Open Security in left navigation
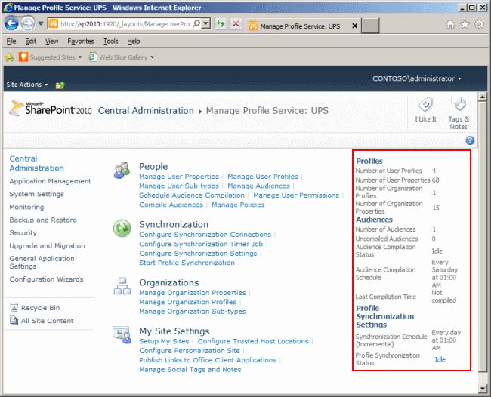The width and height of the screenshot is (491, 397). tap(23, 232)
